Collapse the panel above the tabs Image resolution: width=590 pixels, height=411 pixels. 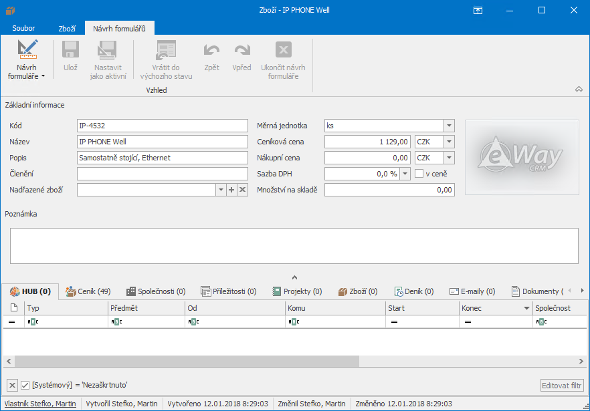[x=294, y=277]
